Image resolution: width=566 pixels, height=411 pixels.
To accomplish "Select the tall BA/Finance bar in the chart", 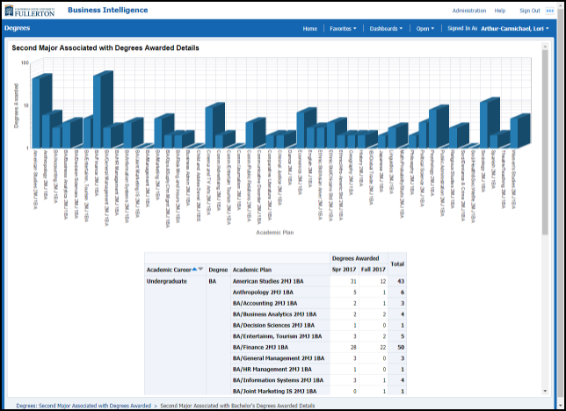I will pyautogui.click(x=103, y=110).
